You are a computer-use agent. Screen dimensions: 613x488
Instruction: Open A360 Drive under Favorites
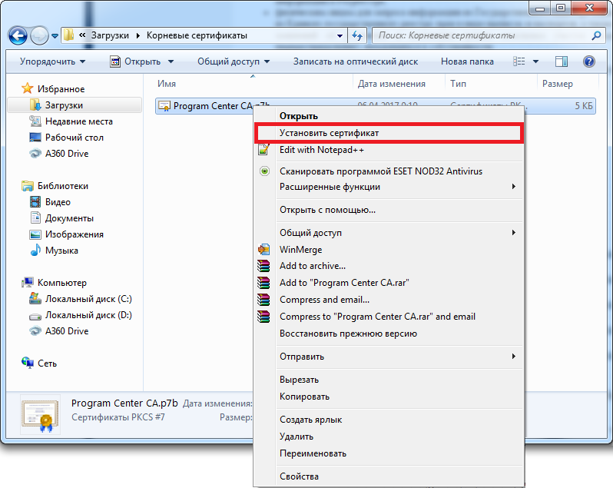click(66, 154)
